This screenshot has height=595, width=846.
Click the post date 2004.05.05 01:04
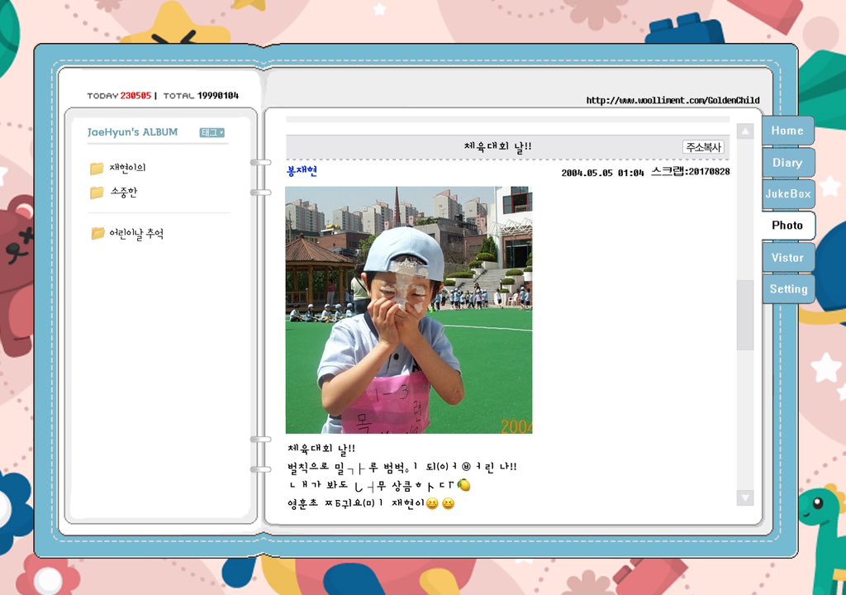(x=602, y=173)
